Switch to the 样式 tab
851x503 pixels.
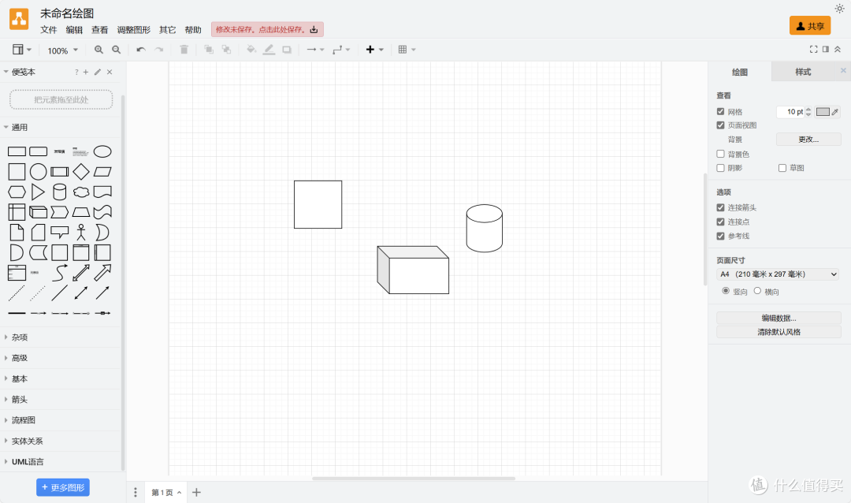(802, 72)
